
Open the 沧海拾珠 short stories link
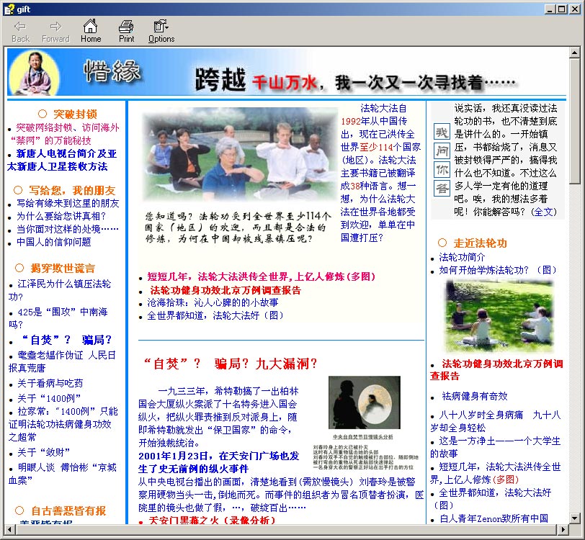pos(213,303)
